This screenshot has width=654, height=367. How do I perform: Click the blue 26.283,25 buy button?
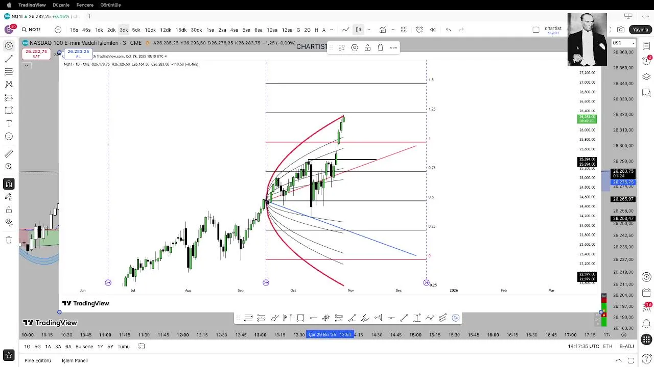[78, 54]
